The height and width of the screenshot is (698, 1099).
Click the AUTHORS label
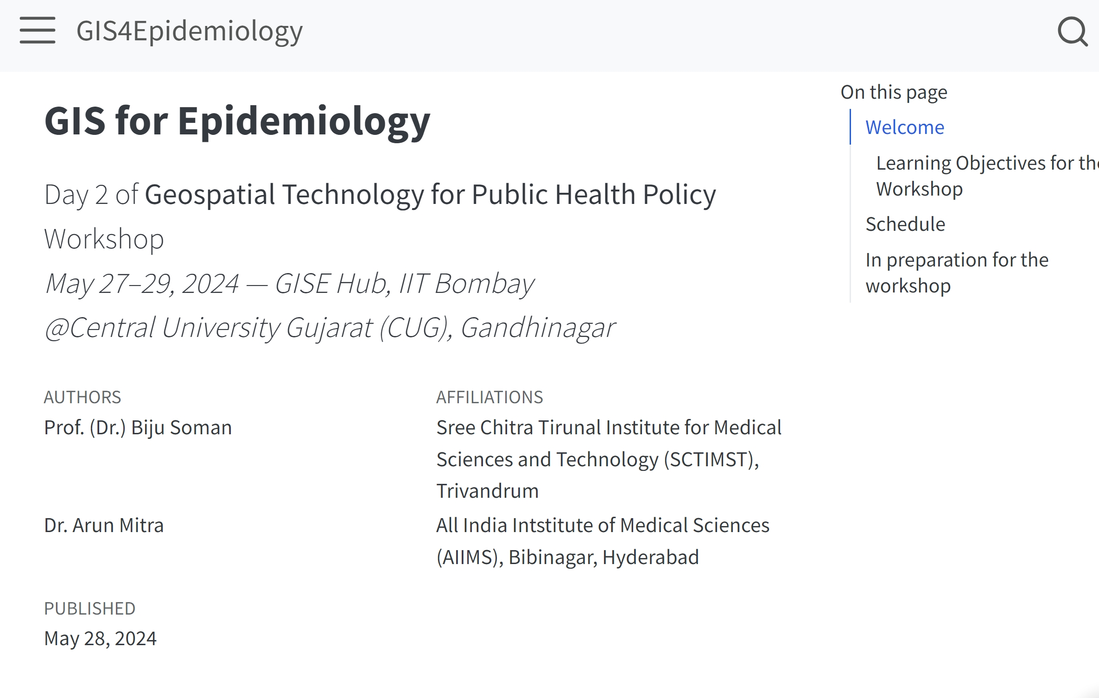[83, 397]
